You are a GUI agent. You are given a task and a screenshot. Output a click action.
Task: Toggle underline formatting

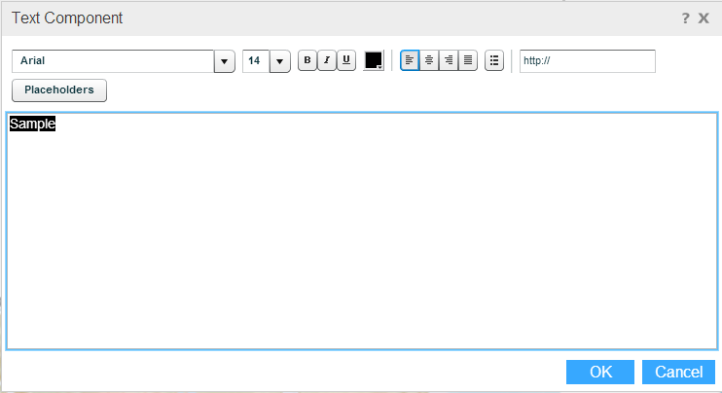click(x=346, y=60)
